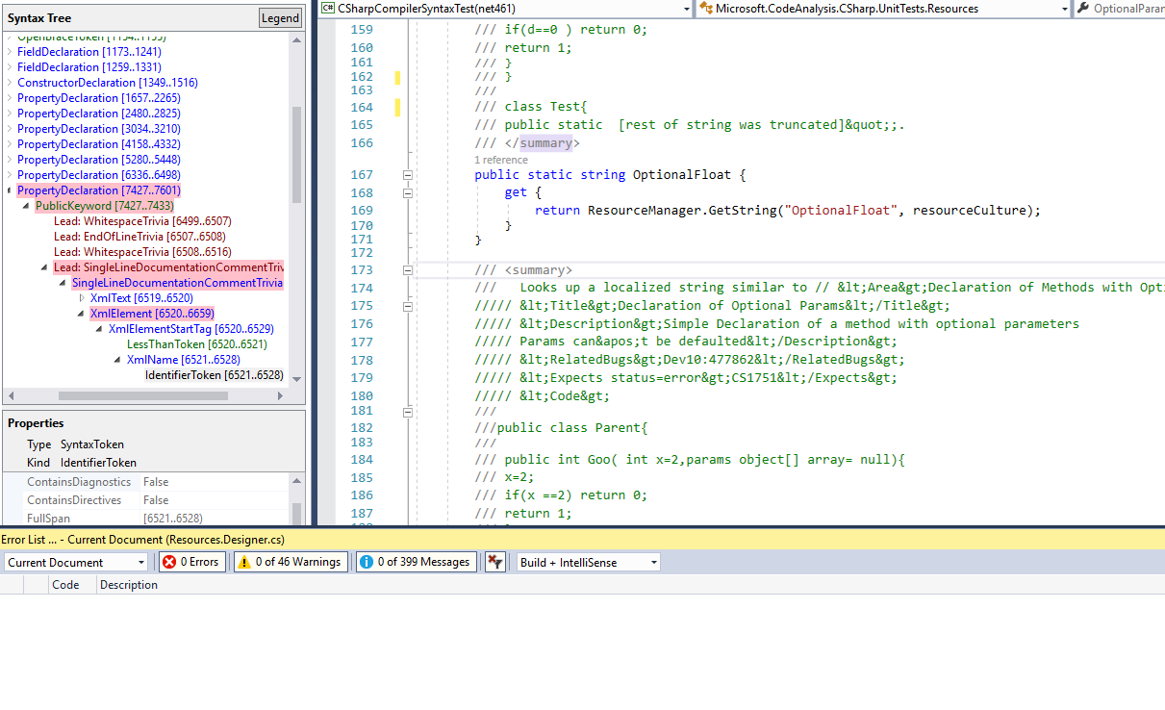Click the Legend button
Screen dimensions: 1165x710
279,16
